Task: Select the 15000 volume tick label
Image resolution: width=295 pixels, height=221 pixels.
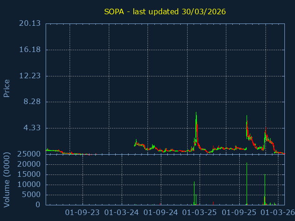Action: coord(29,174)
